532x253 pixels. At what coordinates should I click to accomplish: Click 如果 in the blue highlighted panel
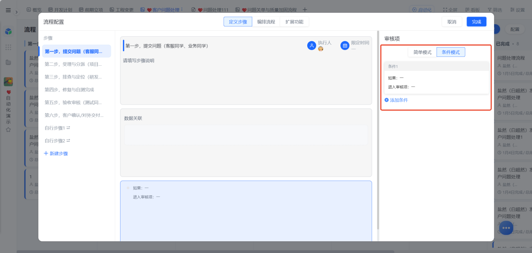(141, 188)
